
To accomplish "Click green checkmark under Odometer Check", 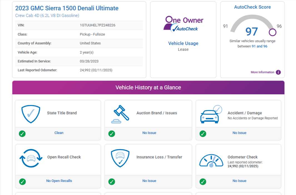I will (x=203, y=182).
